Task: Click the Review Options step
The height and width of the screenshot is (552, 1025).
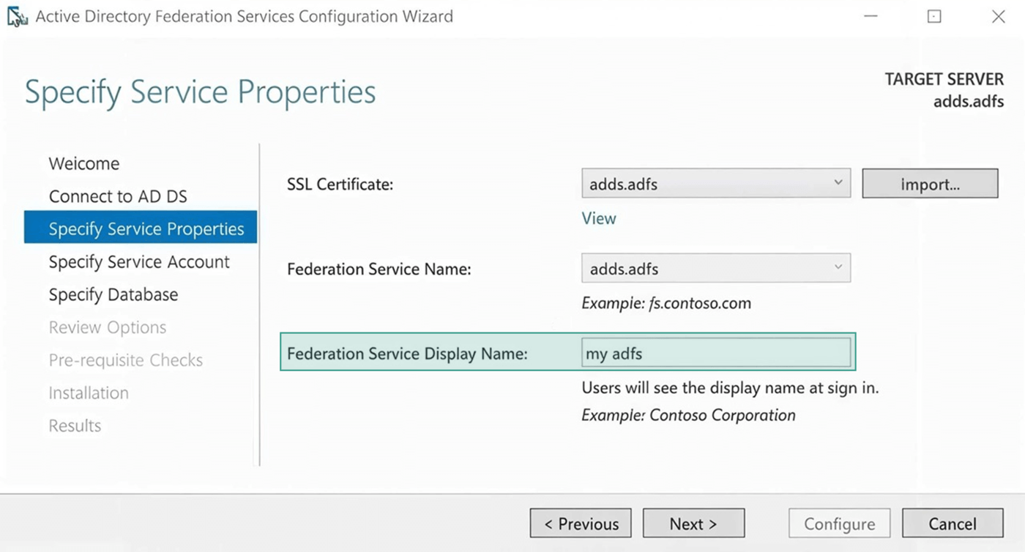Action: point(108,327)
